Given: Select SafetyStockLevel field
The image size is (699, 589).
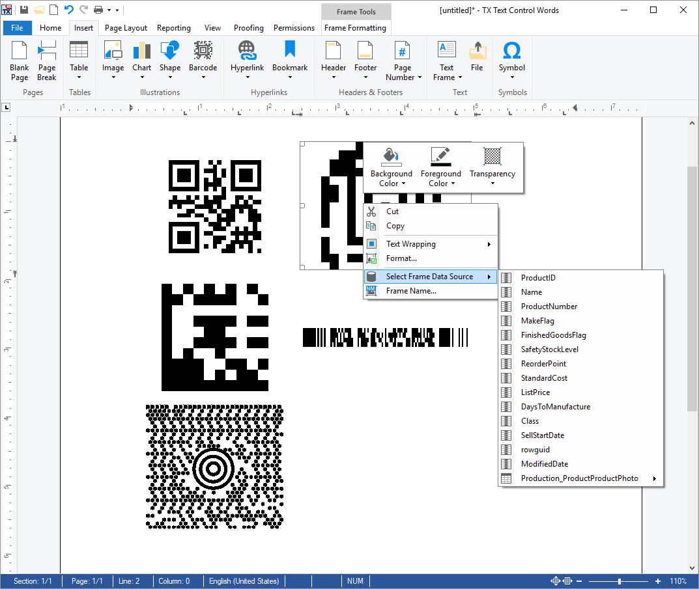Looking at the screenshot, I should [x=580, y=349].
